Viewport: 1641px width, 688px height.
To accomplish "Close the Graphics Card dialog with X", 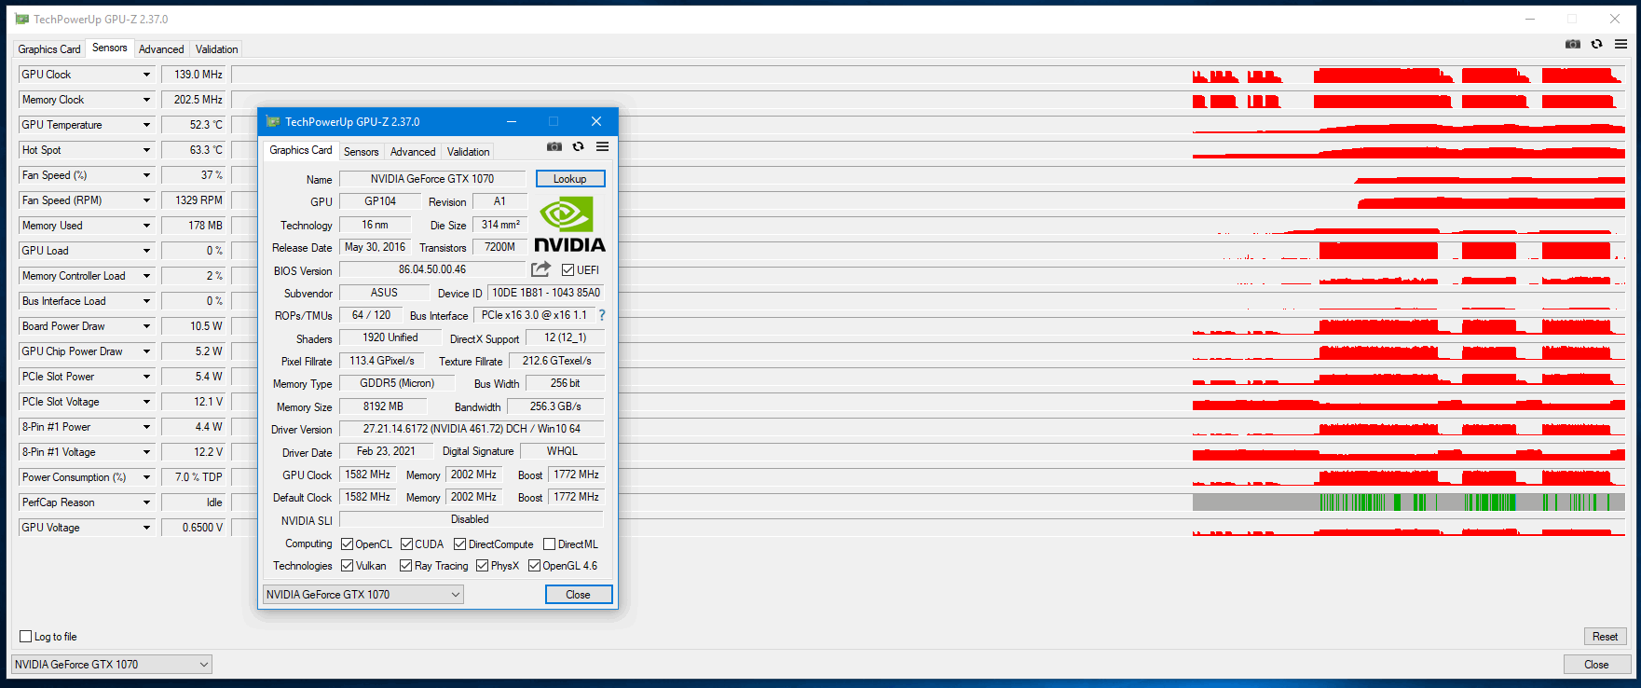I will coord(596,121).
